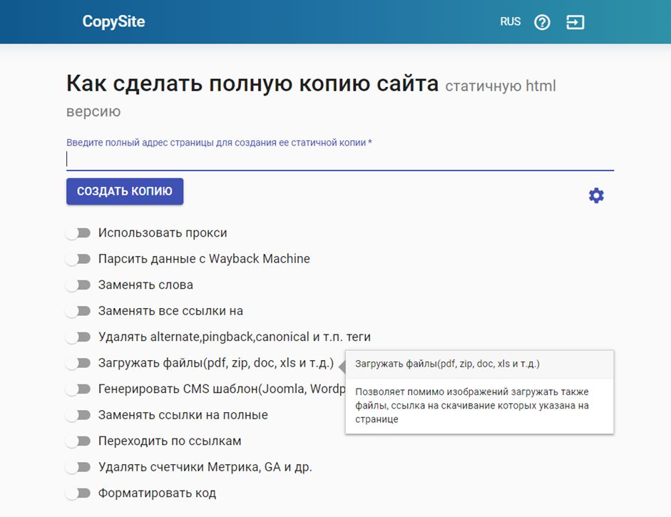Enable the Переходить по ссылкам switch
This screenshot has width=671, height=517.
pos(78,441)
